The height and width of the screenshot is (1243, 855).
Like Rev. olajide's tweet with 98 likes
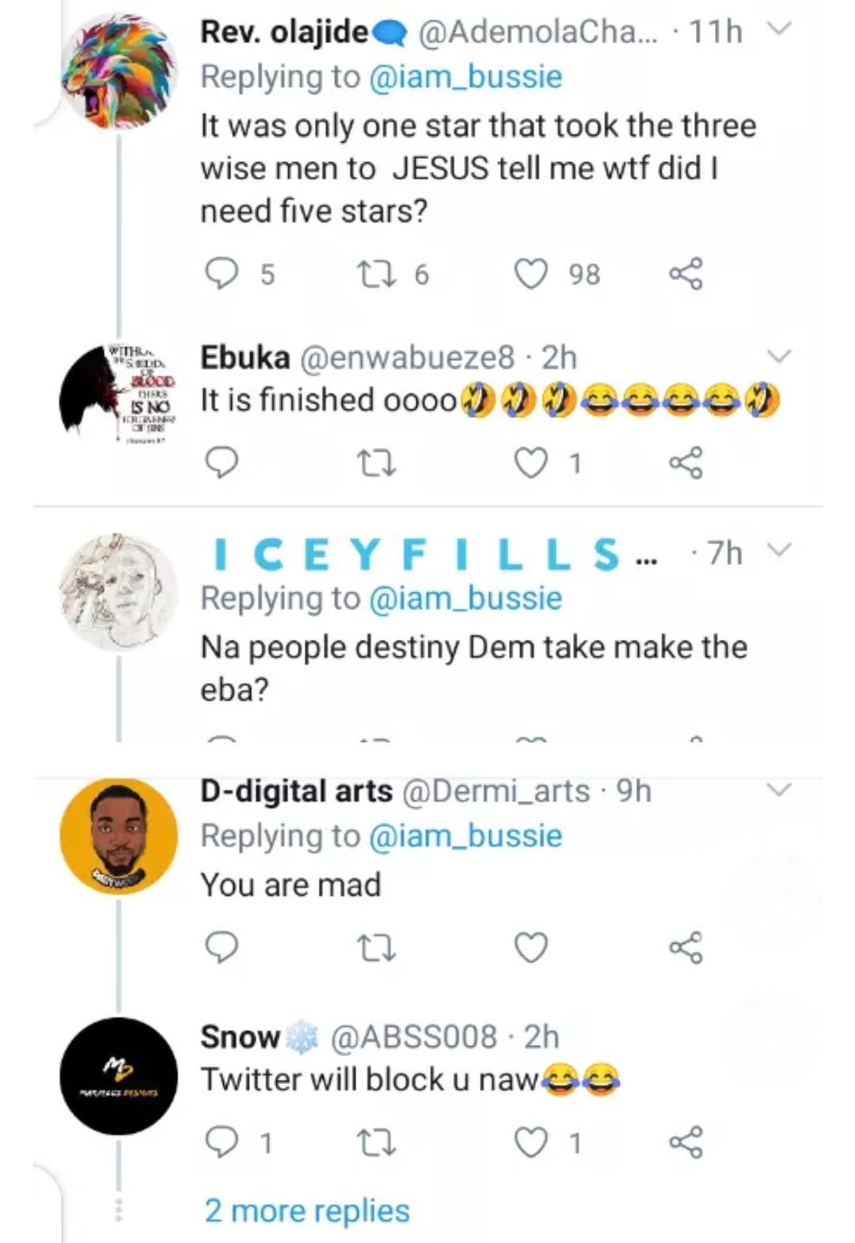tap(531, 274)
